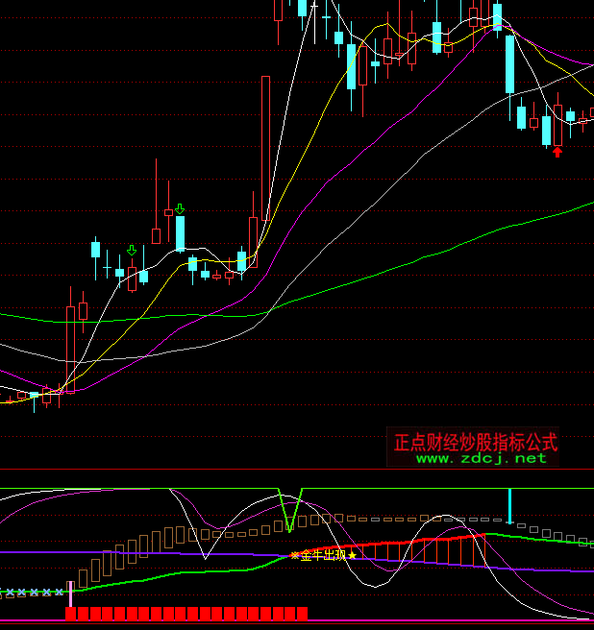Click the red candle above the red arrow
Viewport: 594px width, 630px height.
coord(557,125)
